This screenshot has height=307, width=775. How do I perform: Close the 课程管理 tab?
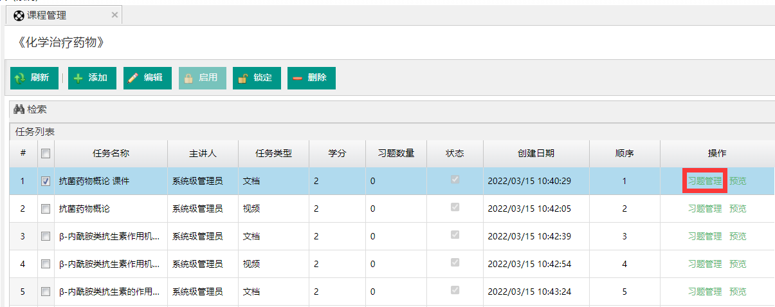click(114, 15)
